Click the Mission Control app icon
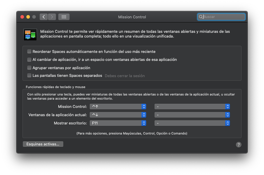Screen dimensions: 264x175 30,35
